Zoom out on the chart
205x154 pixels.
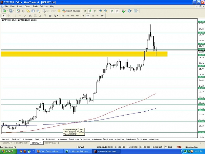pyautogui.click(x=106, y=11)
